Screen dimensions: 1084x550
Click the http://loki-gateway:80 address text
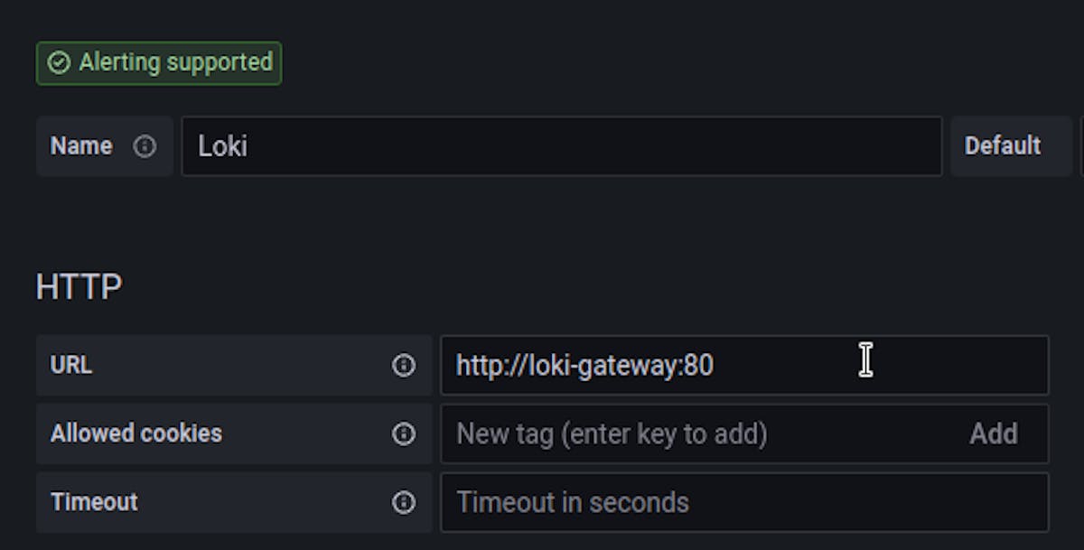[x=584, y=365]
